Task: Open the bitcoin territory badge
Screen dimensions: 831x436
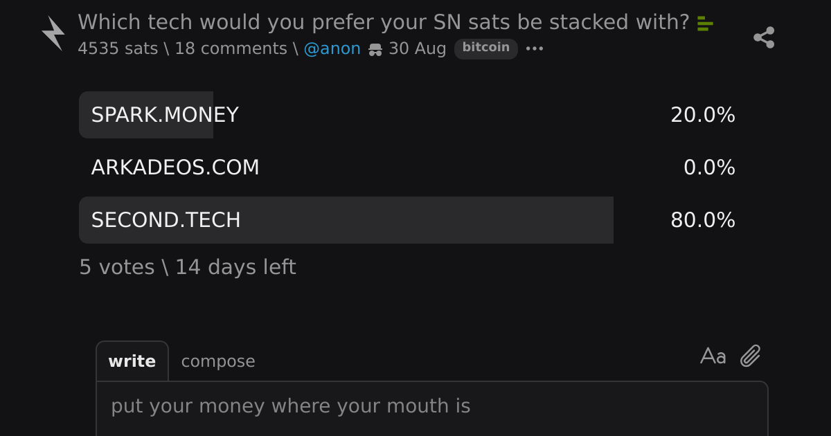Action: click(x=486, y=48)
